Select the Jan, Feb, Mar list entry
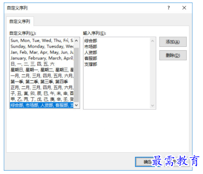 (x=42, y=52)
